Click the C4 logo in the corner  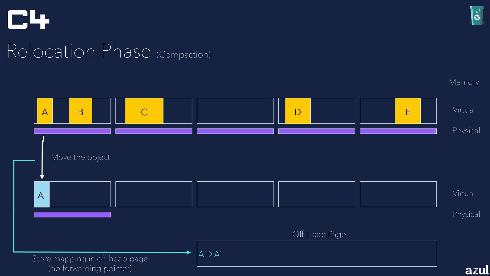coord(28,20)
